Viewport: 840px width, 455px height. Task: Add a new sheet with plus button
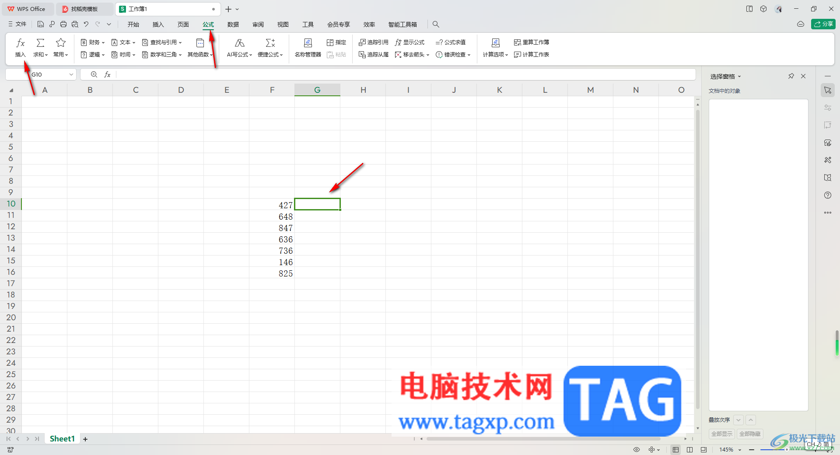coord(85,439)
